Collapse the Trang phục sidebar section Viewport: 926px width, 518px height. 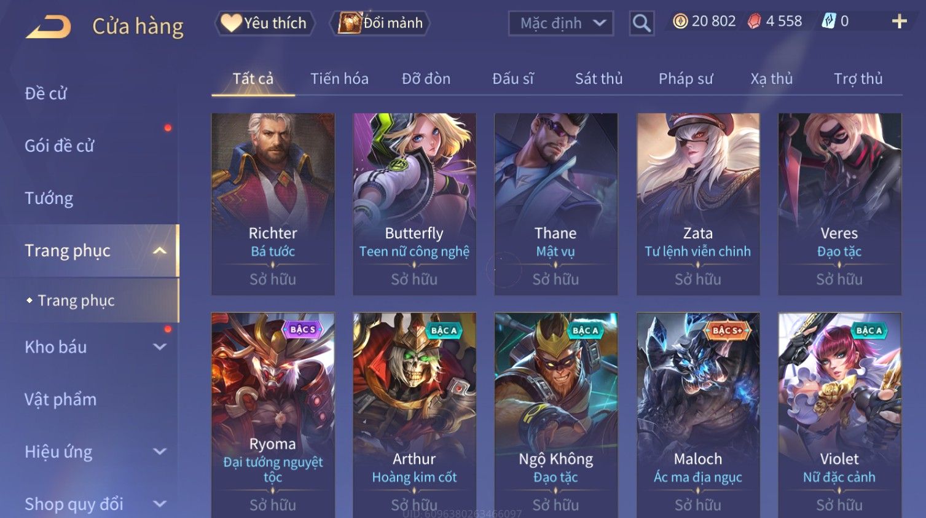click(160, 251)
